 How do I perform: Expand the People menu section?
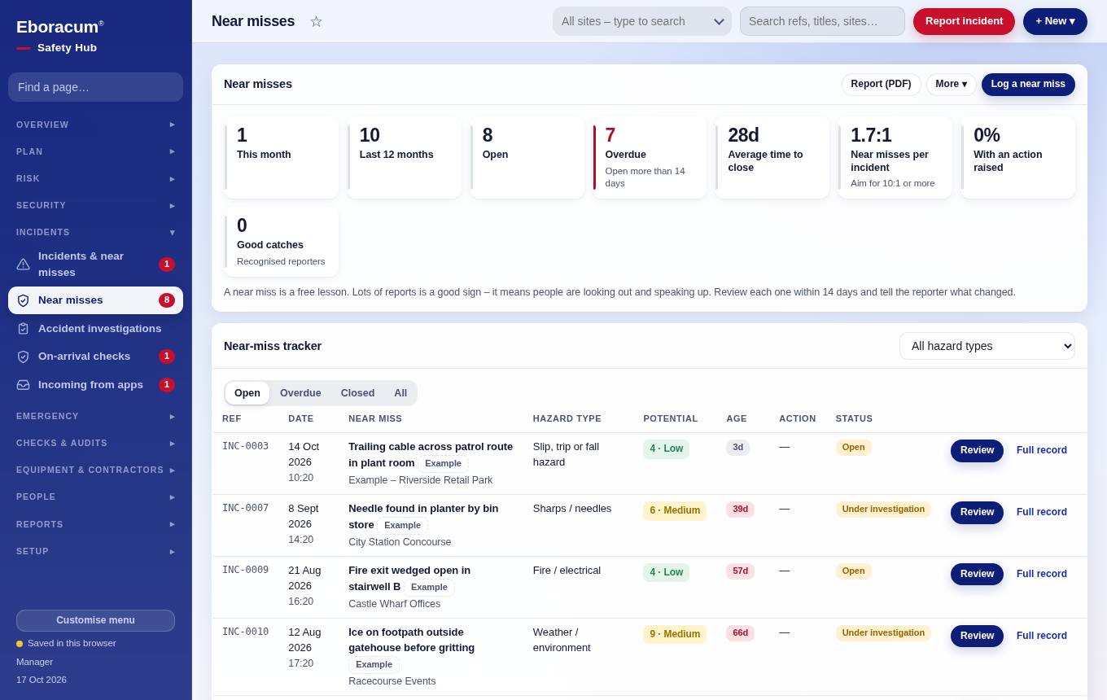(95, 497)
